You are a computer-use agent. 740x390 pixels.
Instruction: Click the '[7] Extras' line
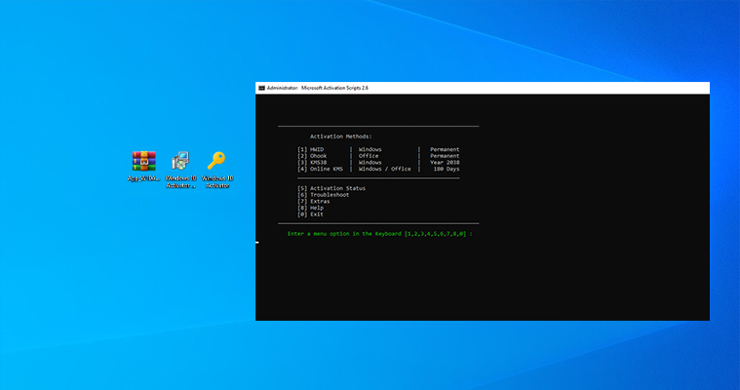tap(313, 202)
